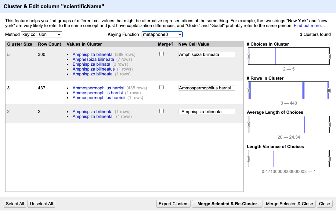
Task: Click the Amphispiza bilineata 289 rows value
Action: [92, 54]
